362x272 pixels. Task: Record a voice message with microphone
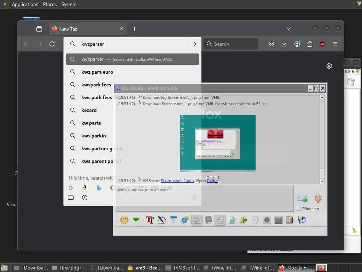click(318, 198)
